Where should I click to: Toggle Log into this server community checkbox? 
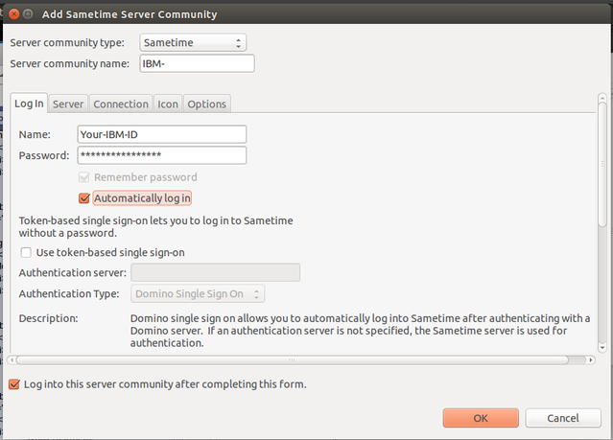coord(14,384)
